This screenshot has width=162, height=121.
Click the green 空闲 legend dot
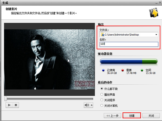[142, 70]
